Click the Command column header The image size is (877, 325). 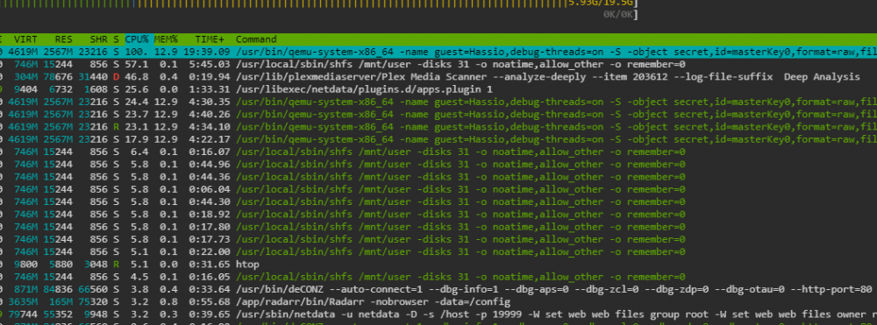[x=255, y=39]
